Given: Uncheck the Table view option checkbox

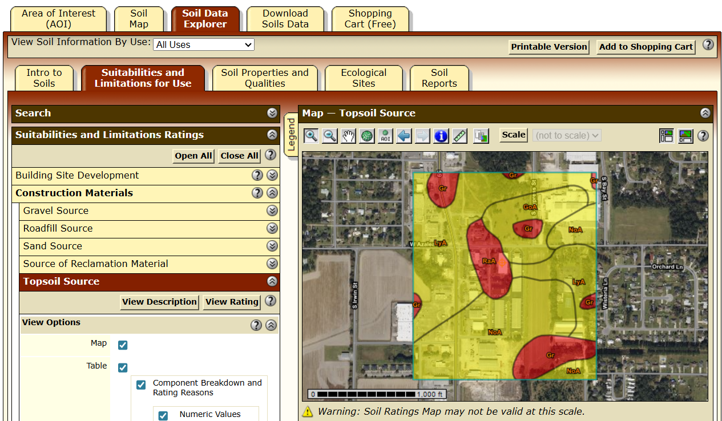Looking at the screenshot, I should 123,367.
